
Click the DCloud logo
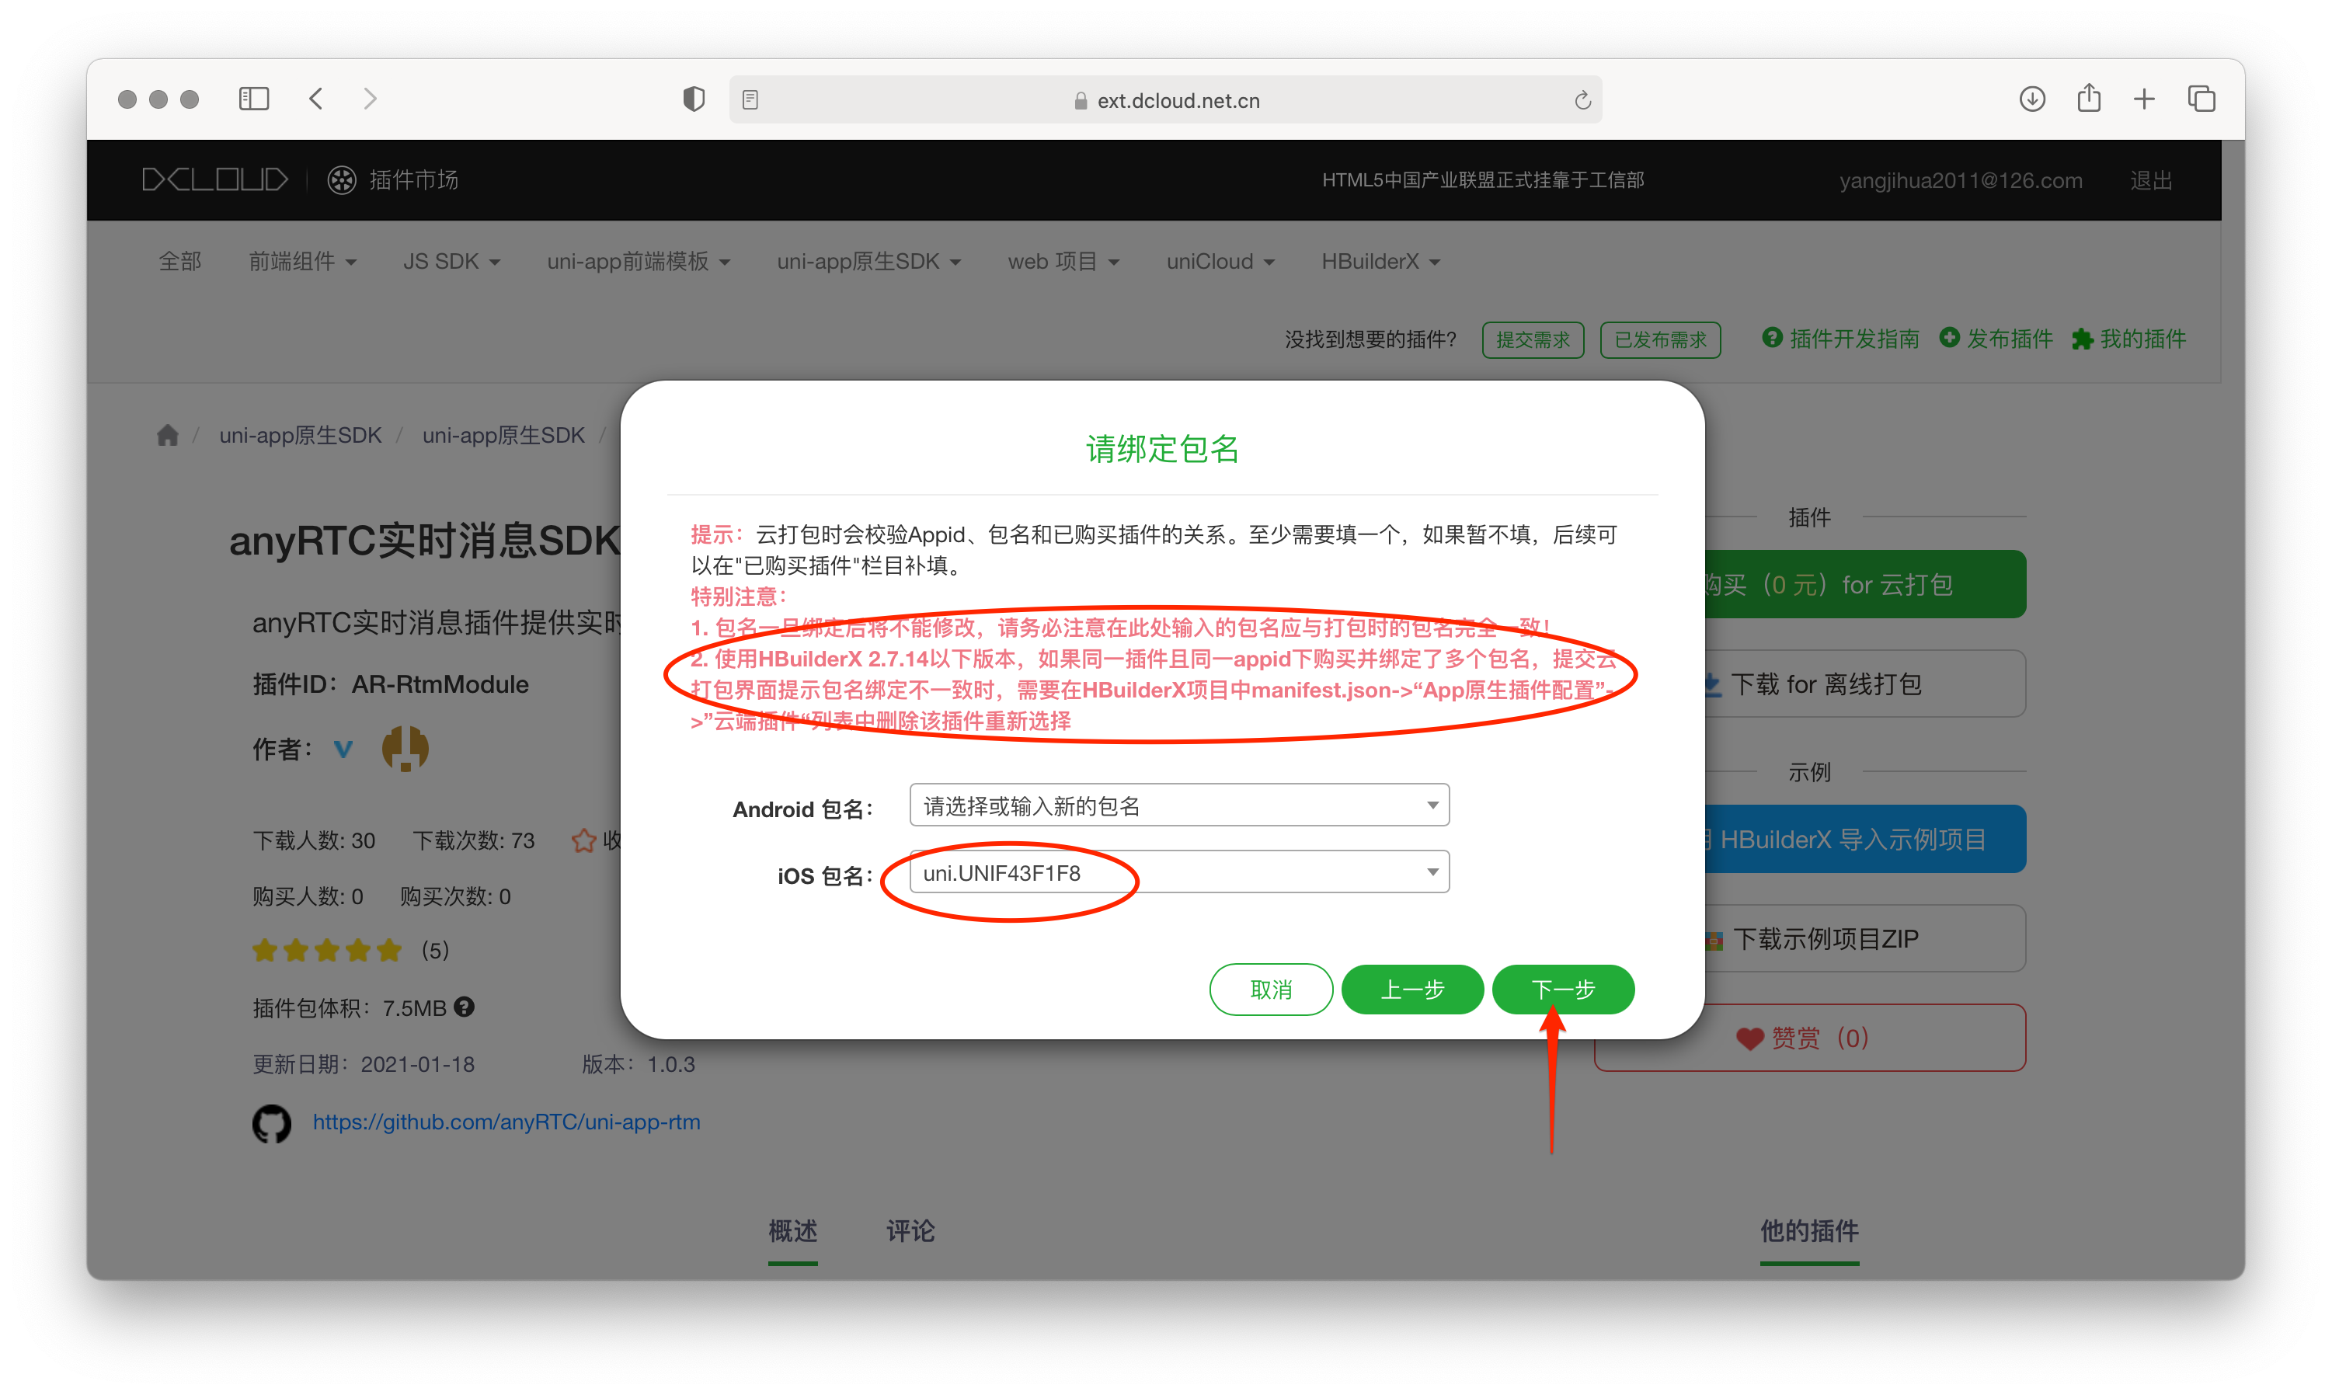pyautogui.click(x=214, y=179)
